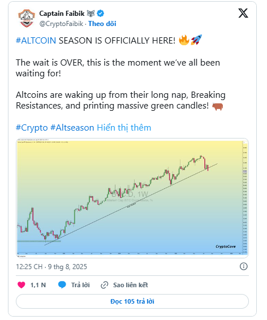The image size is (267, 320).
Task: Open the info circle icon
Action: tap(244, 266)
